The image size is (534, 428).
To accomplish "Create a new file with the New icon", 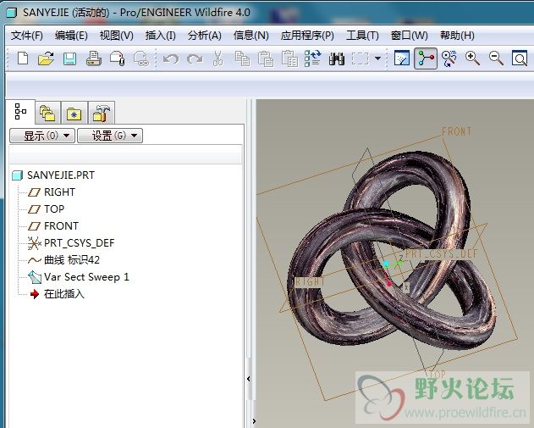I will tap(23, 58).
